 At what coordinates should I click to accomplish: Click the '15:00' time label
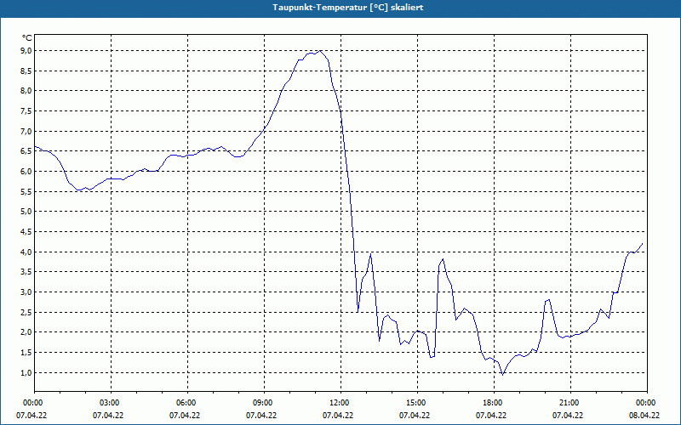415,403
